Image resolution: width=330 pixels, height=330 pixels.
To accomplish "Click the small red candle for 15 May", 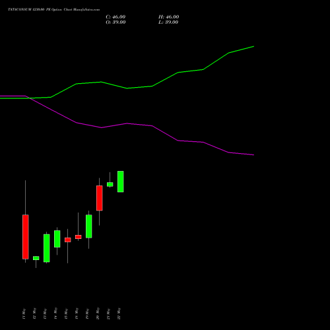I will click(x=68, y=240).
